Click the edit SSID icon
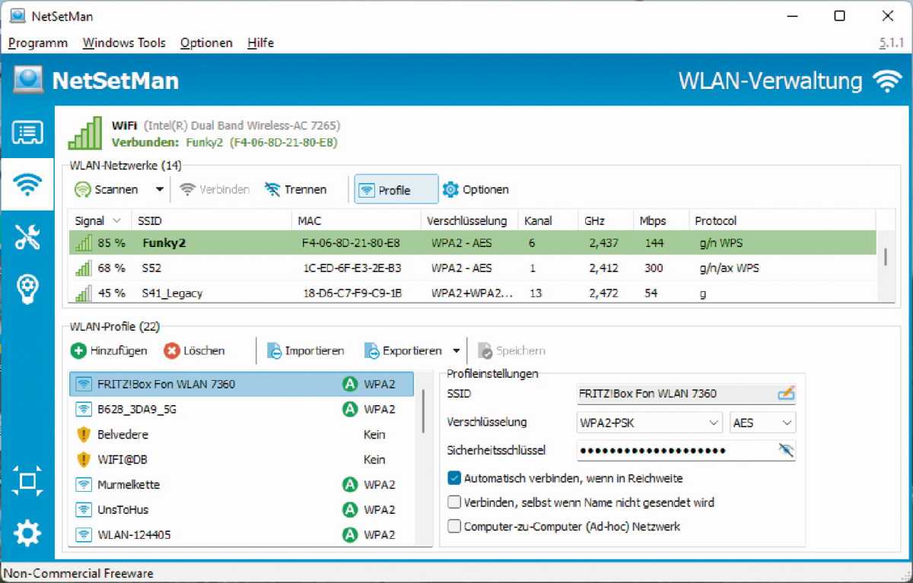 pyautogui.click(x=786, y=394)
